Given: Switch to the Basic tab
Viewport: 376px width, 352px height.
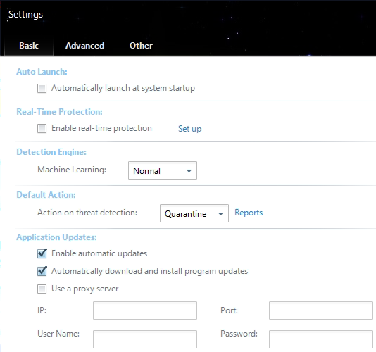Looking at the screenshot, I should (29, 46).
